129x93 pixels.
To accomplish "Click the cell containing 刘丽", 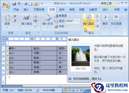I will [44, 53].
